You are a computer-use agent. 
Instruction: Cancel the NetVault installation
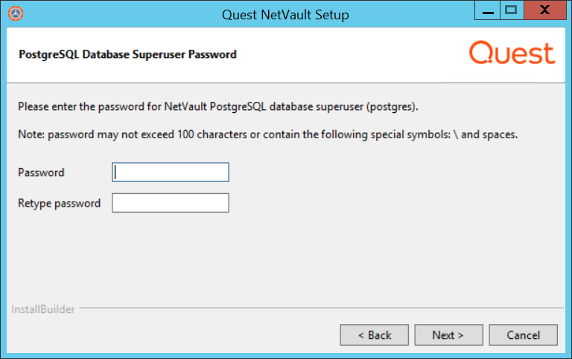[x=524, y=335]
